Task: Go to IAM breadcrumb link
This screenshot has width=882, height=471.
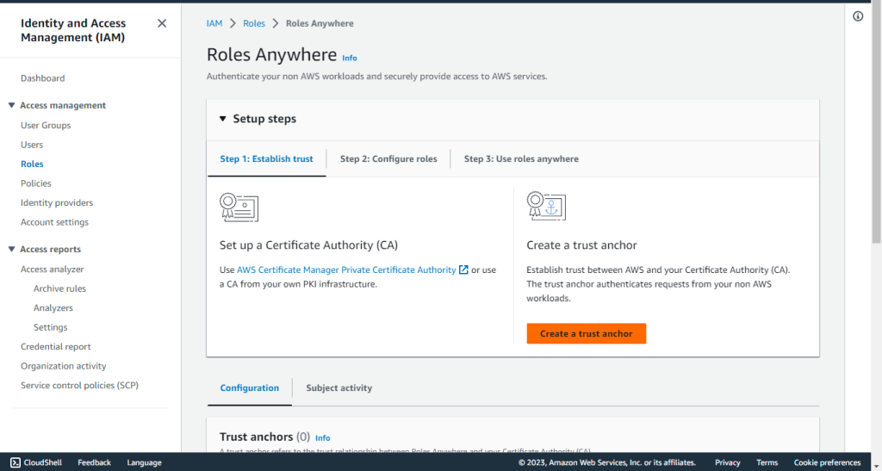Action: pos(214,23)
